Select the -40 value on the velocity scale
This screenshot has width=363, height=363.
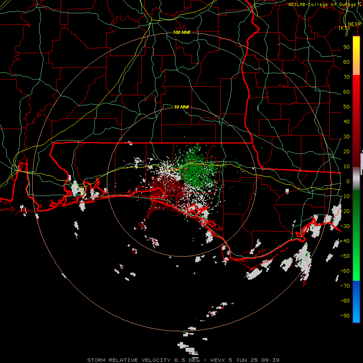click(x=345, y=241)
